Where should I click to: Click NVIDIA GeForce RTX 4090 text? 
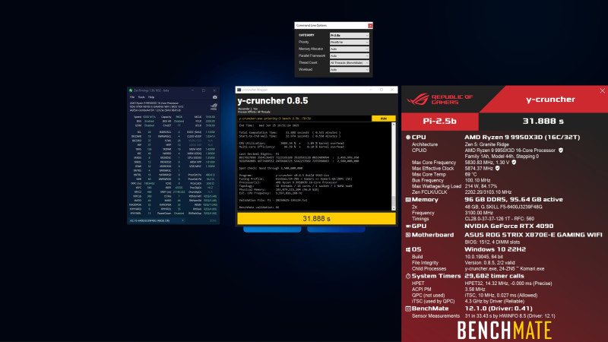508,226
